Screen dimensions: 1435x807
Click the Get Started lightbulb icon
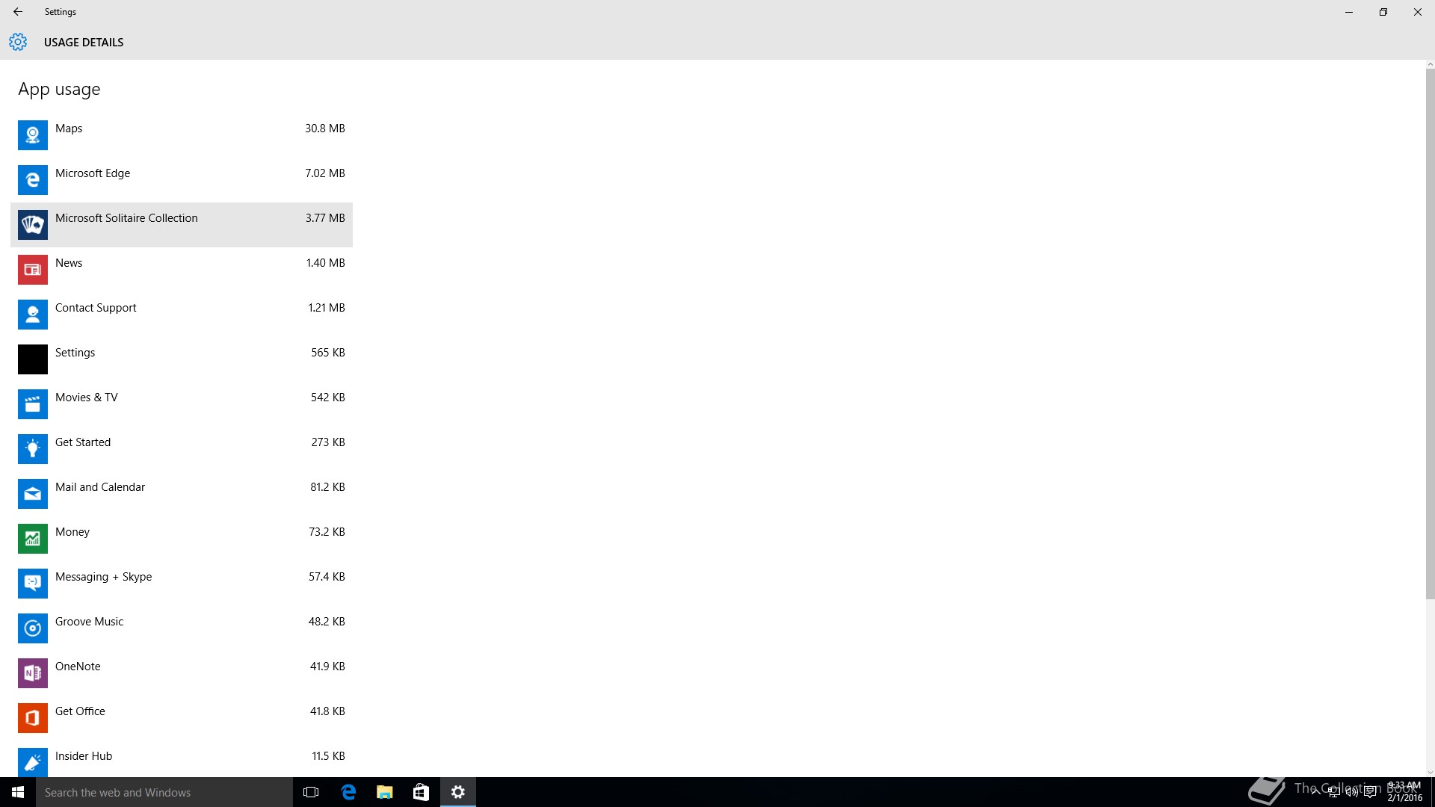click(33, 449)
